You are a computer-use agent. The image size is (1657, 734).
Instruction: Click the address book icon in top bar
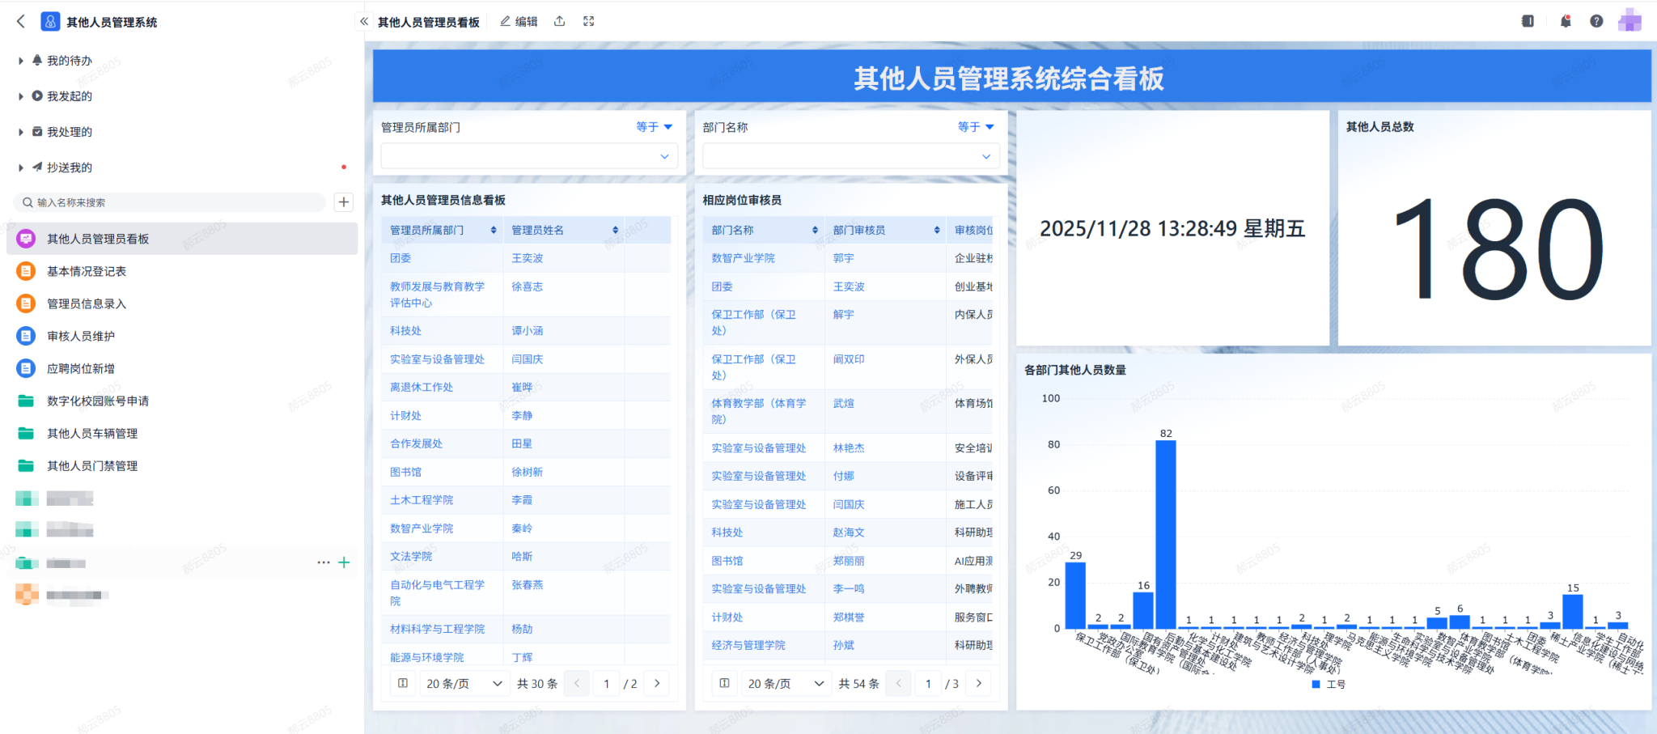[x=1528, y=20]
